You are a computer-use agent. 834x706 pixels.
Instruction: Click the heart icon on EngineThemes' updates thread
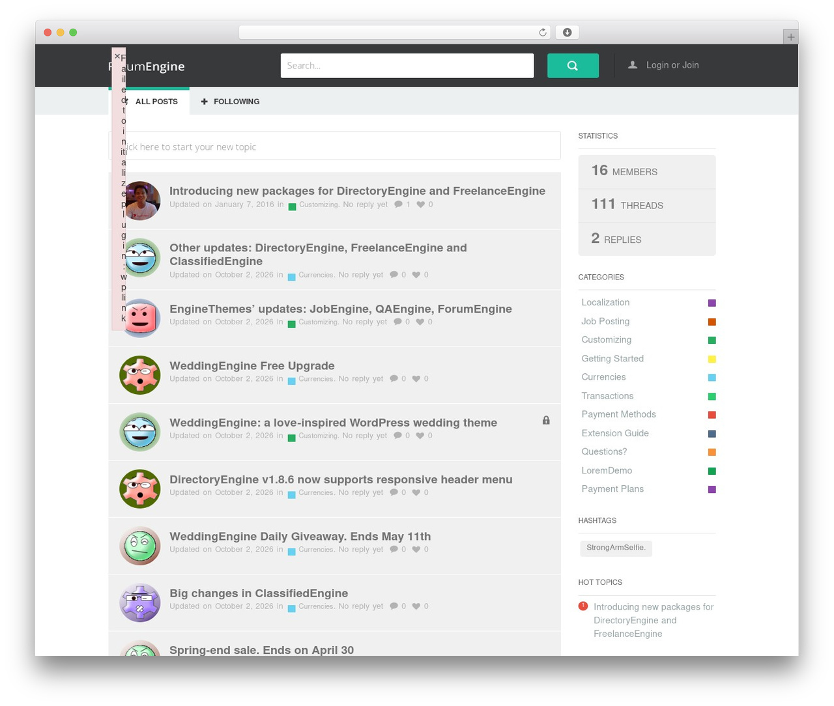(x=420, y=322)
